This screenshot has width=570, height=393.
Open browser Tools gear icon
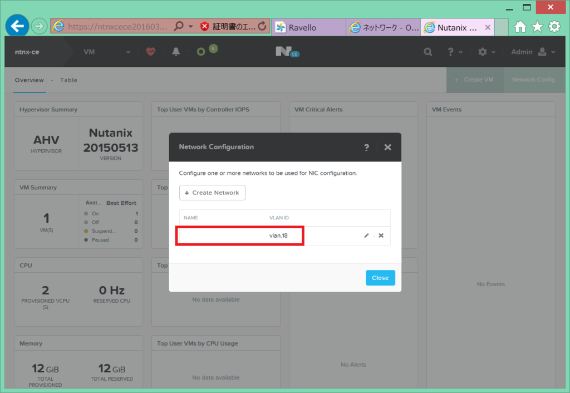pyautogui.click(x=554, y=27)
